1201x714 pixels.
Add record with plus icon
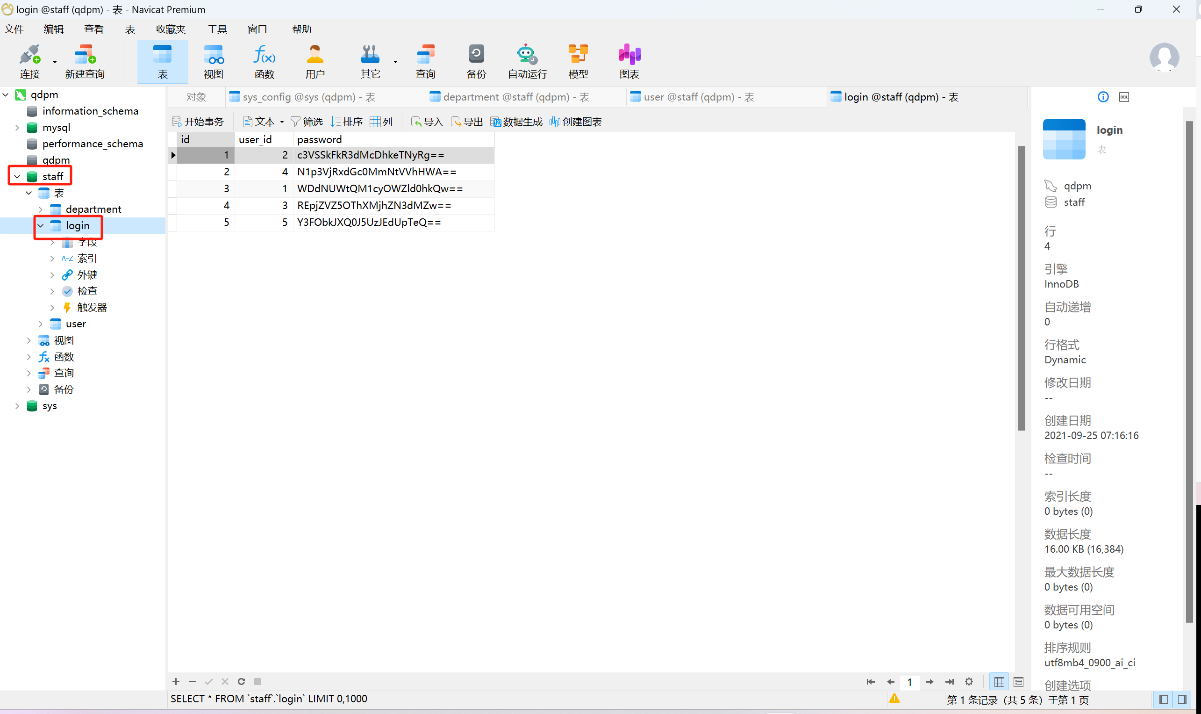[x=176, y=681]
